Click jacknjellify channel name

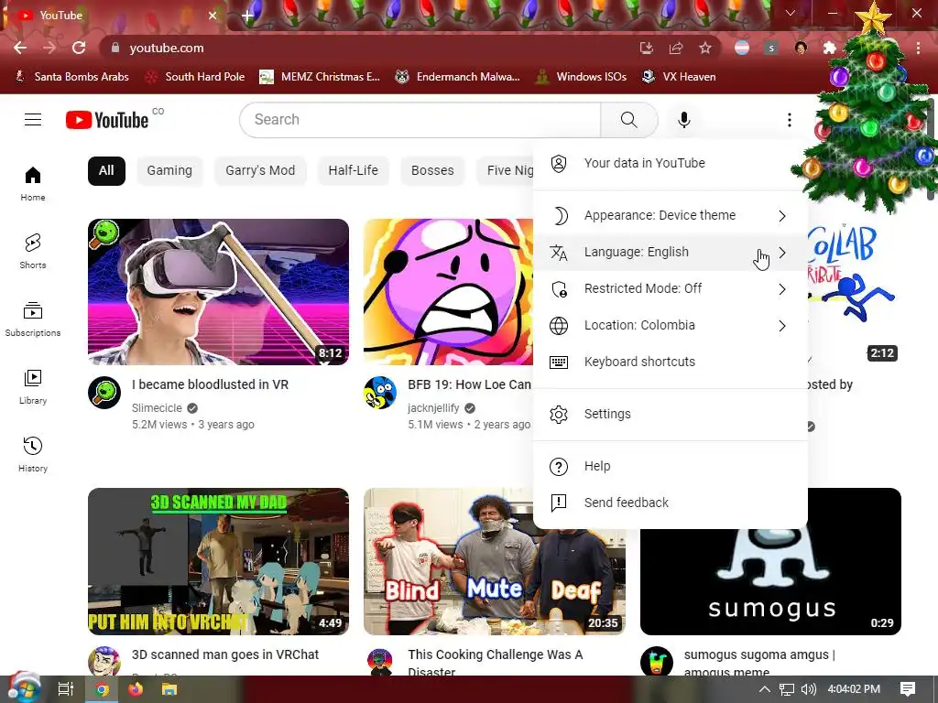433,407
